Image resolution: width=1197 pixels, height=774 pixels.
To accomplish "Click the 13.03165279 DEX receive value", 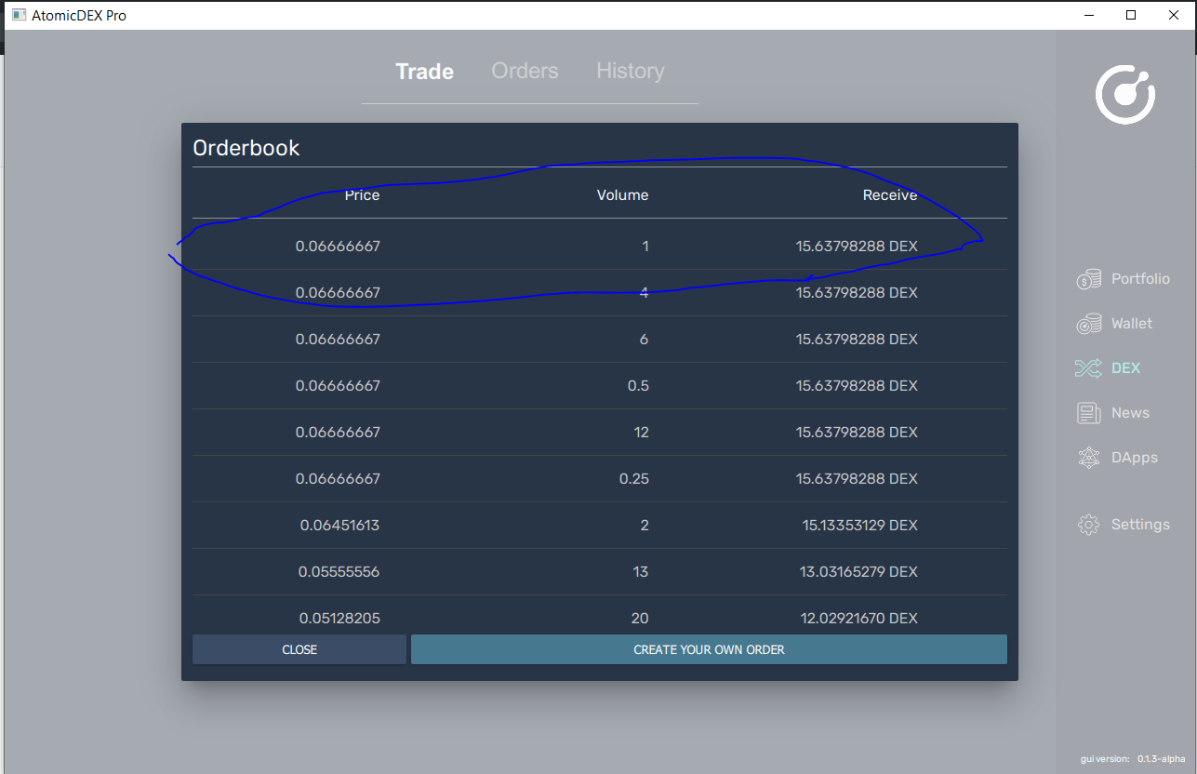I will (x=858, y=572).
